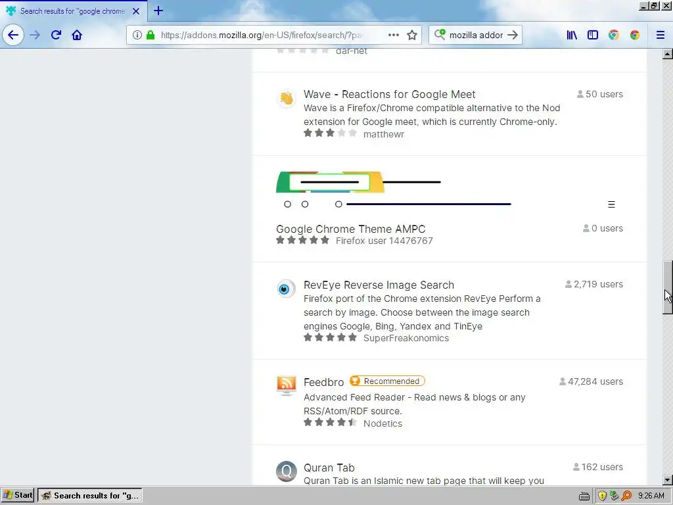Screen dimensions: 673x505
Task: Click the address bar URL field
Action: (261, 35)
